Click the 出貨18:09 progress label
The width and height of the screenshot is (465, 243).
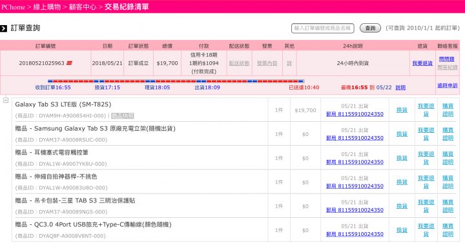pos(207,87)
